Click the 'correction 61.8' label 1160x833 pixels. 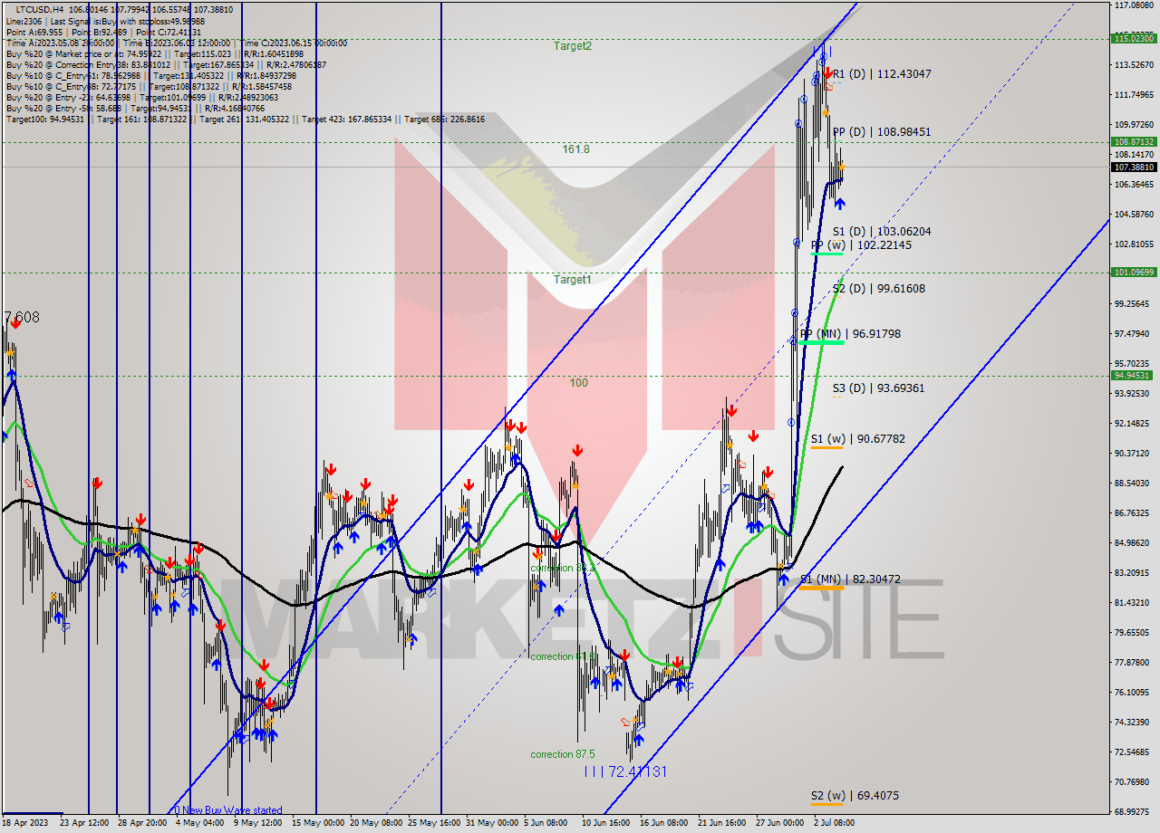(x=563, y=656)
